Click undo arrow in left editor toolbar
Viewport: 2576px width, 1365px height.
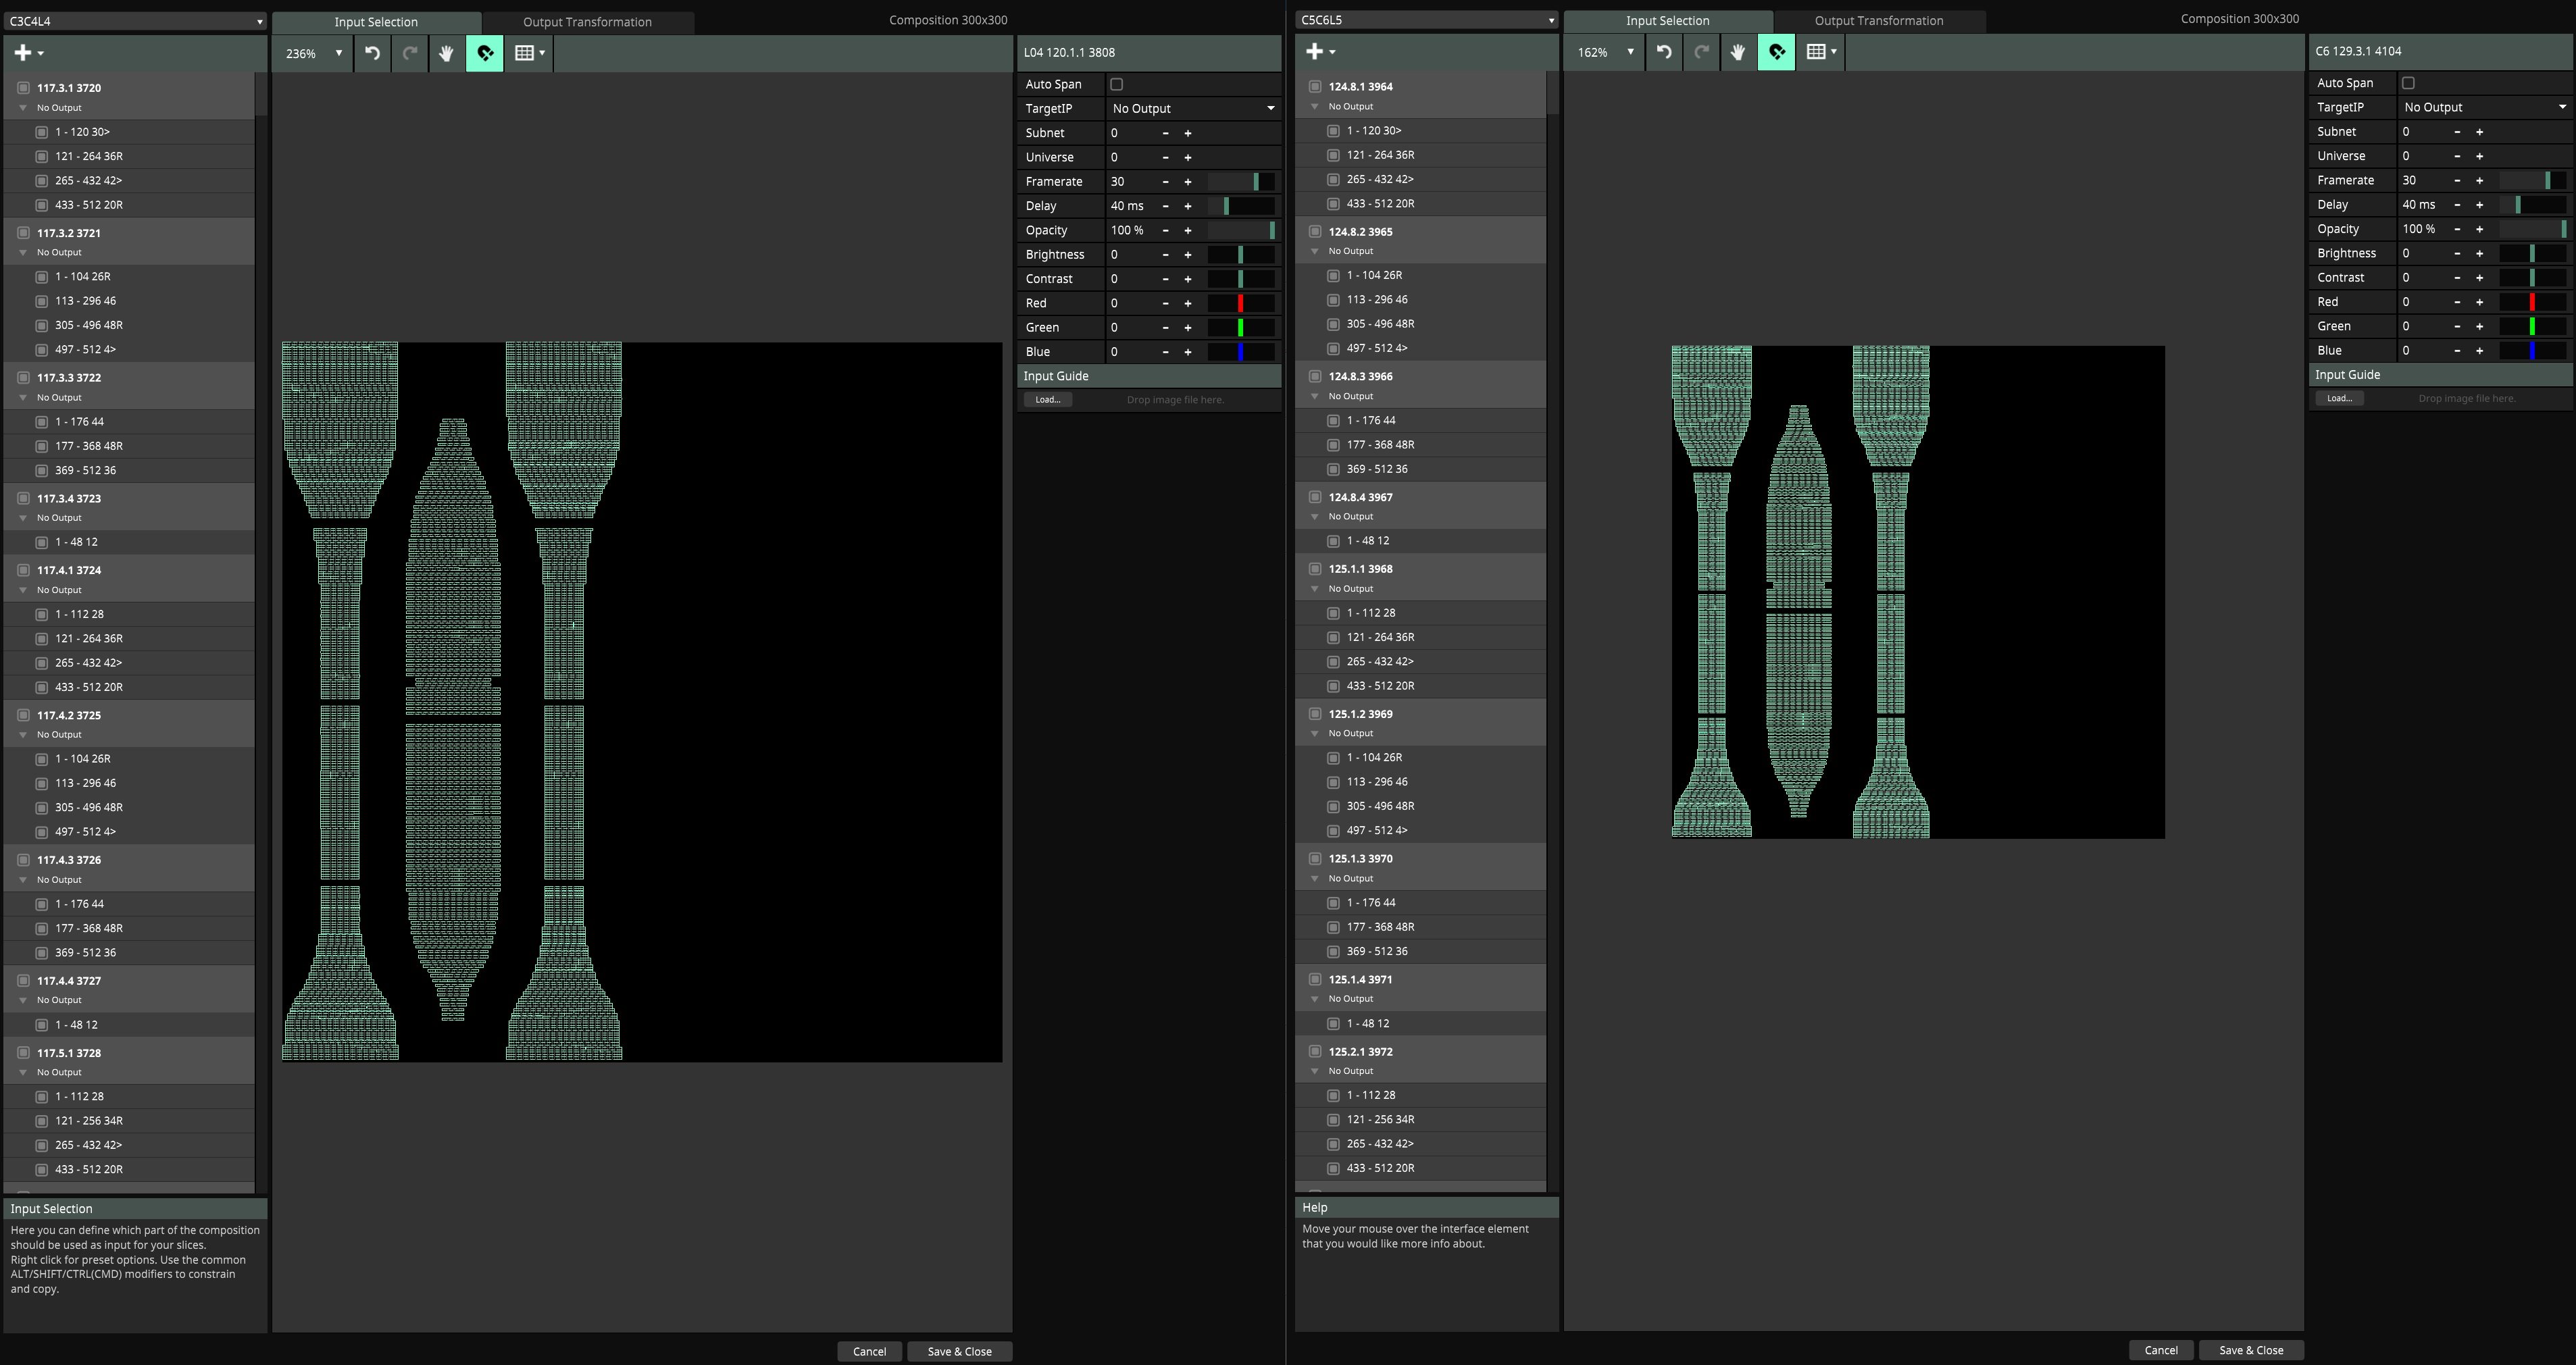tap(372, 53)
